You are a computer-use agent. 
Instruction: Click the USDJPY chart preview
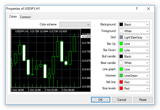tap(51, 60)
